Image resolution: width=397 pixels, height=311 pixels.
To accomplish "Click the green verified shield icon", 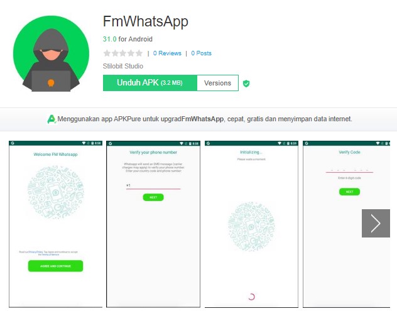I will click(246, 84).
